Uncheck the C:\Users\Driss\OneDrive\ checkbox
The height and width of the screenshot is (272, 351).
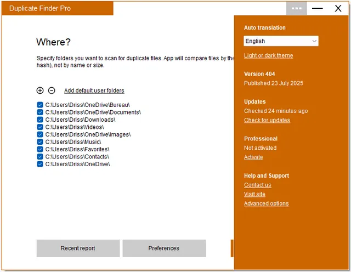pos(40,164)
